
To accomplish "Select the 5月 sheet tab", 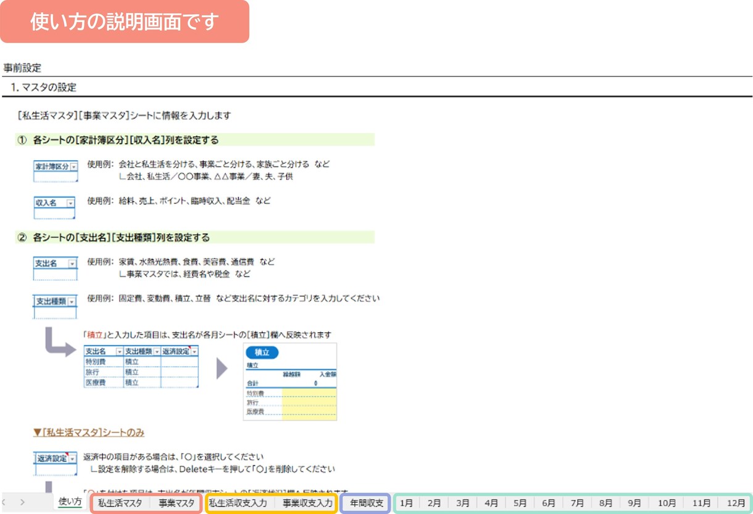I will pos(520,503).
